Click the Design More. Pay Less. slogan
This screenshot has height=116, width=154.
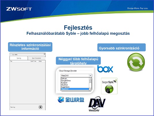[x=138, y=8]
